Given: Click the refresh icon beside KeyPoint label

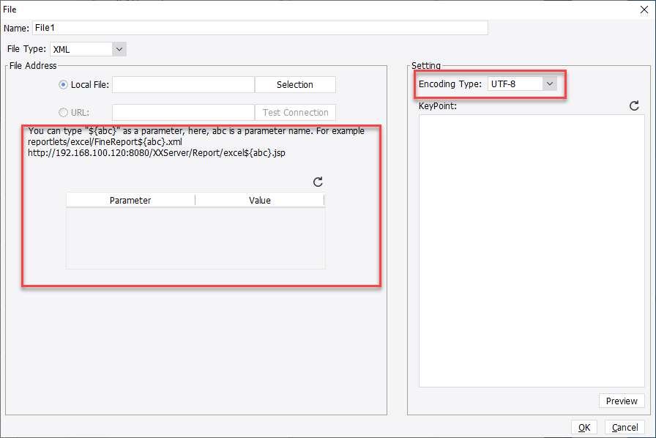Looking at the screenshot, I should click(x=634, y=105).
